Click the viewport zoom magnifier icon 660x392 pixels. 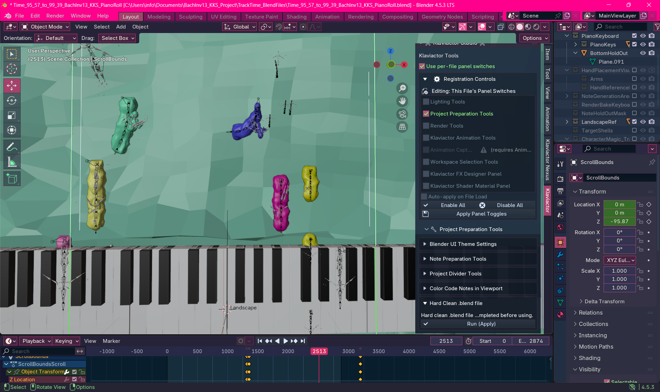point(402,88)
